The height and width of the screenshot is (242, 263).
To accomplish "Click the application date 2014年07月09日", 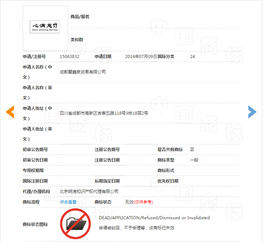I will 141,57.
